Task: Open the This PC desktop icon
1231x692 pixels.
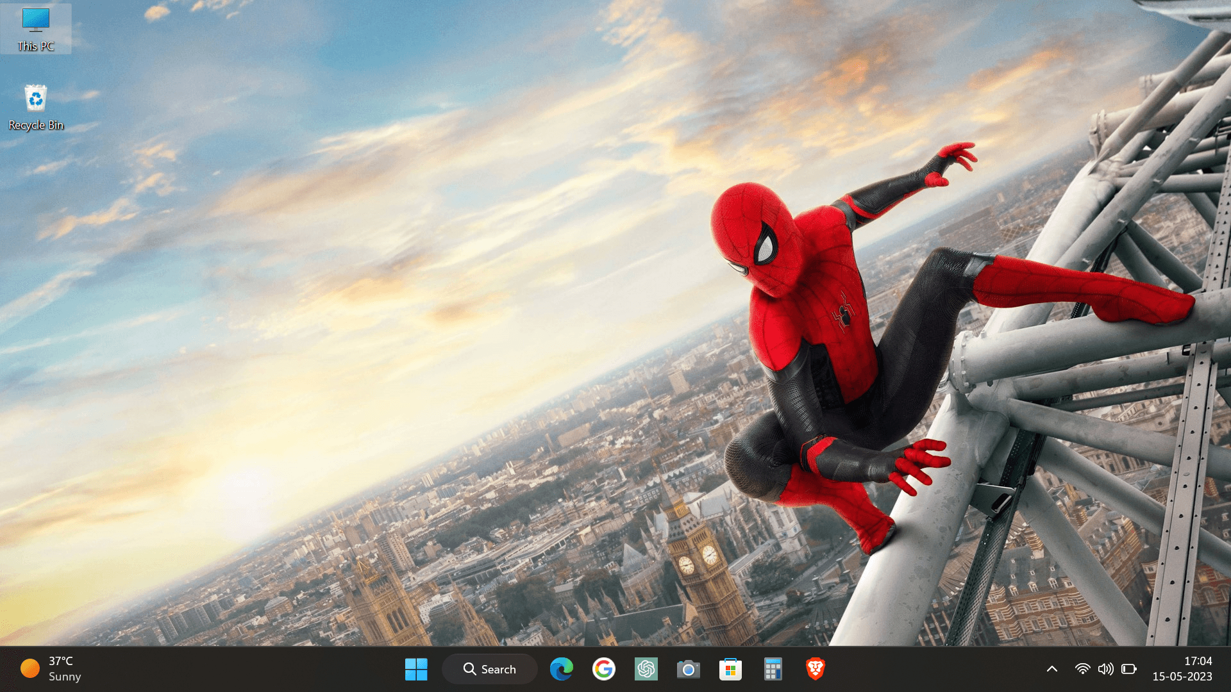Action: click(36, 28)
